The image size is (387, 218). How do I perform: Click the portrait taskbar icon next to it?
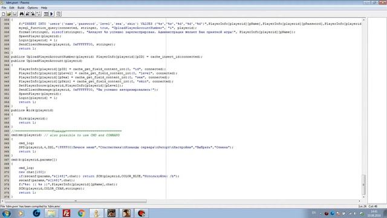click(x=126, y=213)
